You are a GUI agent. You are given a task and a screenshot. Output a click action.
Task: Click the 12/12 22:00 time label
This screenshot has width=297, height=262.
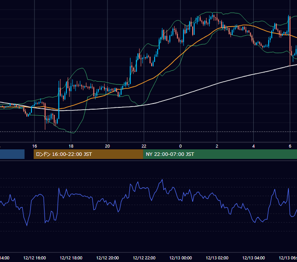coord(144,258)
